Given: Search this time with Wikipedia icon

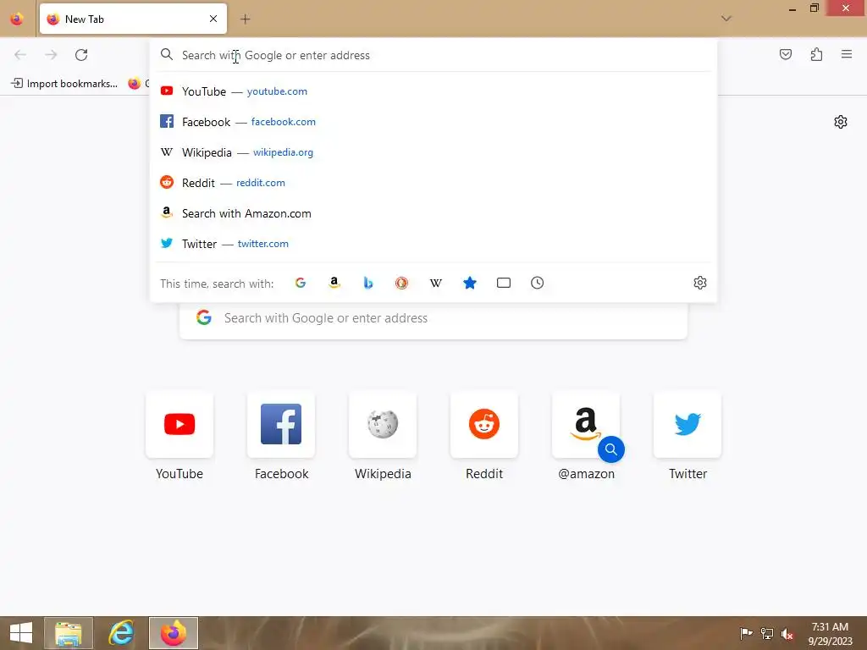Looking at the screenshot, I should tap(436, 283).
